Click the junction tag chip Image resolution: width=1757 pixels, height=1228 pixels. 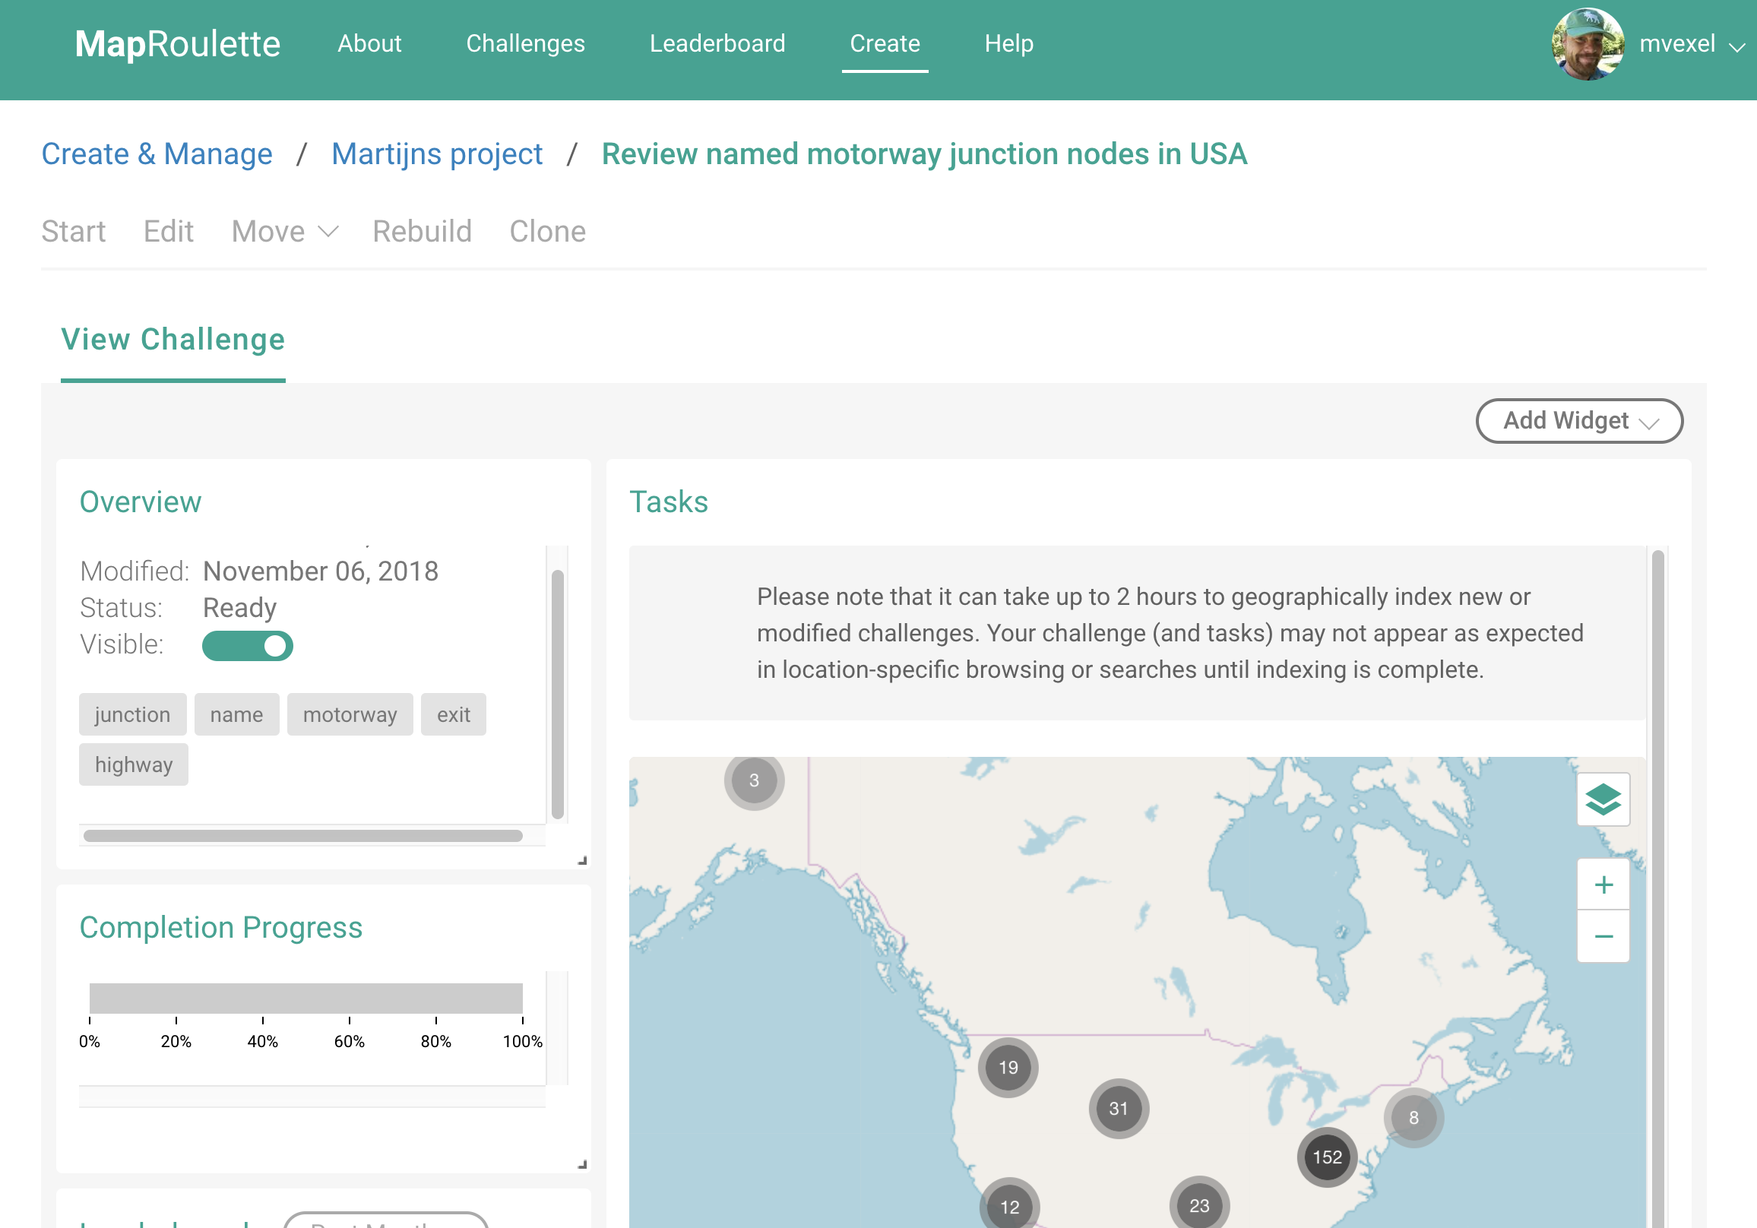[132, 714]
